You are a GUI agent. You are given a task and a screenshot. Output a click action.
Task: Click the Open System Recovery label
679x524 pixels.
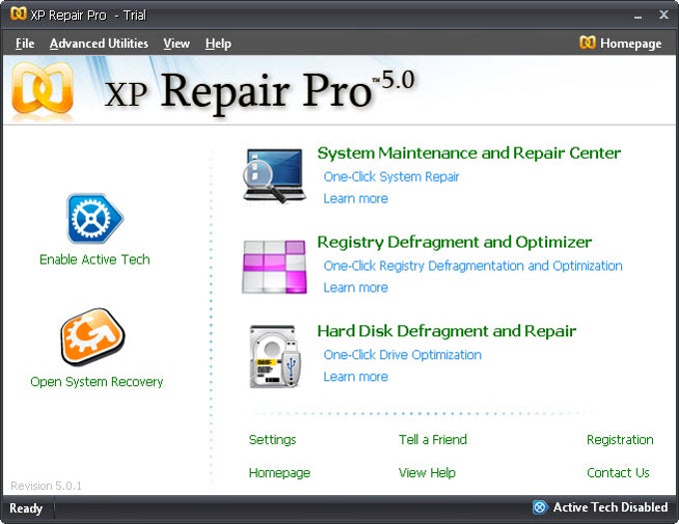(97, 381)
